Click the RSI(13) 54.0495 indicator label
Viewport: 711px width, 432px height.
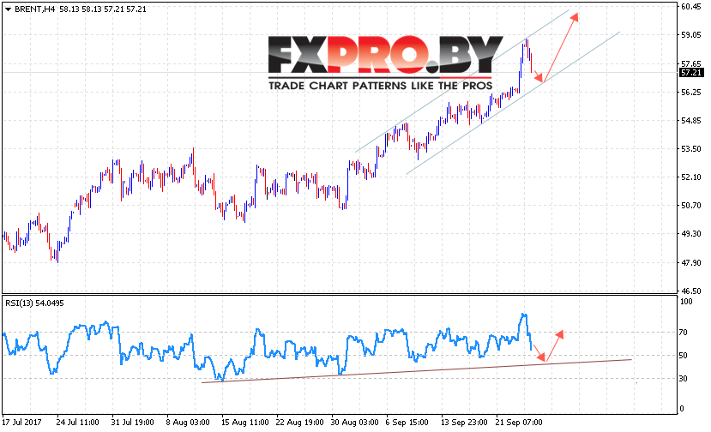(34, 303)
